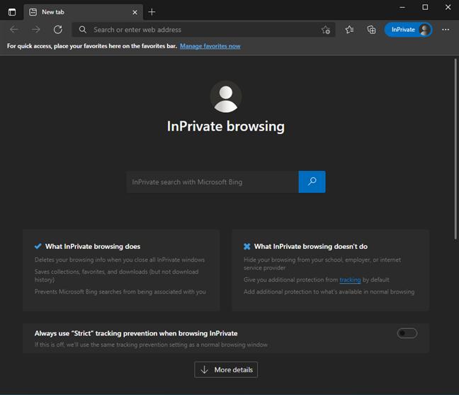Click the blue X icon
Screen dimensions: 459x395
pyautogui.click(x=246, y=247)
